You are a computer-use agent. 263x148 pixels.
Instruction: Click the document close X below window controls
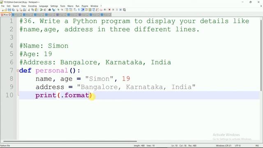point(261,6)
